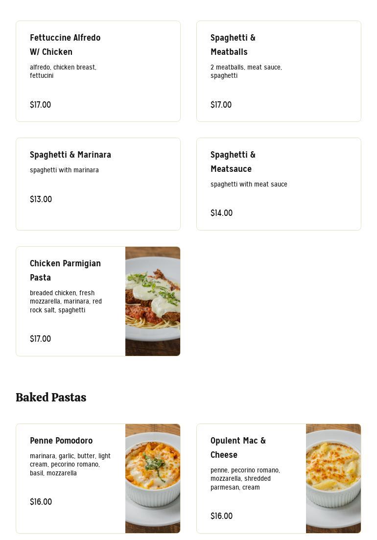Image resolution: width=377 pixels, height=540 pixels.
Task: Select the Penne Pomodoro title
Action: (61, 441)
